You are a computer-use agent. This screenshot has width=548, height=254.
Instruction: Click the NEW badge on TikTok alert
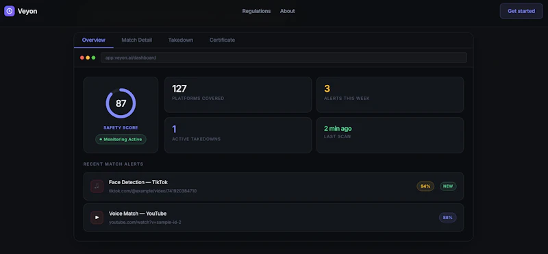click(x=448, y=186)
